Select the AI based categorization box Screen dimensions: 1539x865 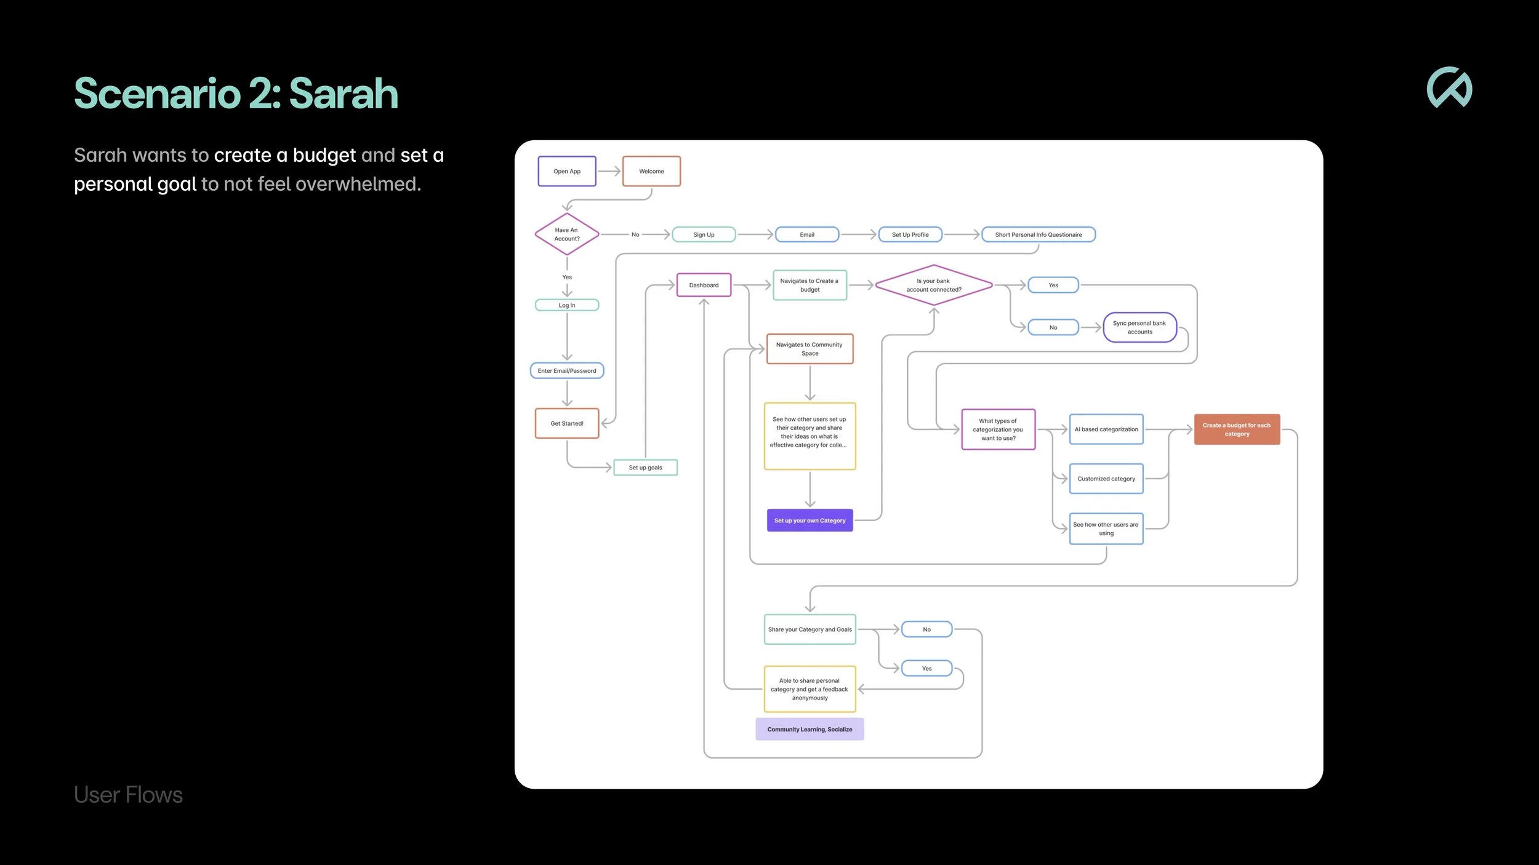click(1106, 429)
